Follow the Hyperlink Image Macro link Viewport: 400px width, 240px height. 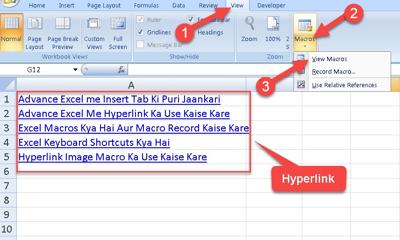point(112,157)
